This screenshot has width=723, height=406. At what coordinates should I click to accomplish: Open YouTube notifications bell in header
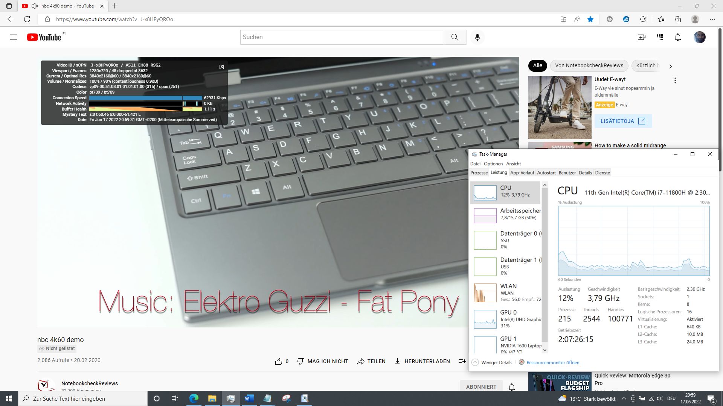click(x=678, y=37)
